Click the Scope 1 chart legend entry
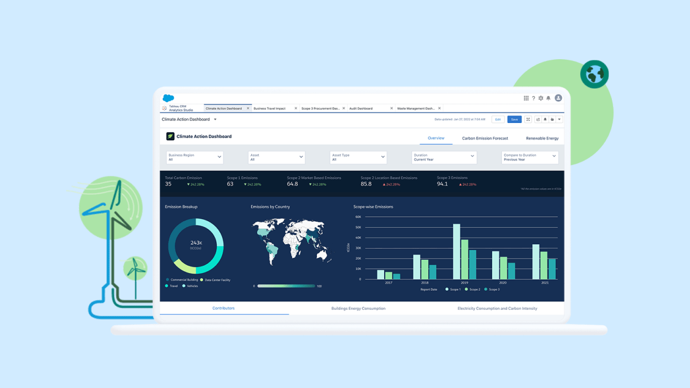Viewport: 690px width, 388px height. [x=453, y=290]
